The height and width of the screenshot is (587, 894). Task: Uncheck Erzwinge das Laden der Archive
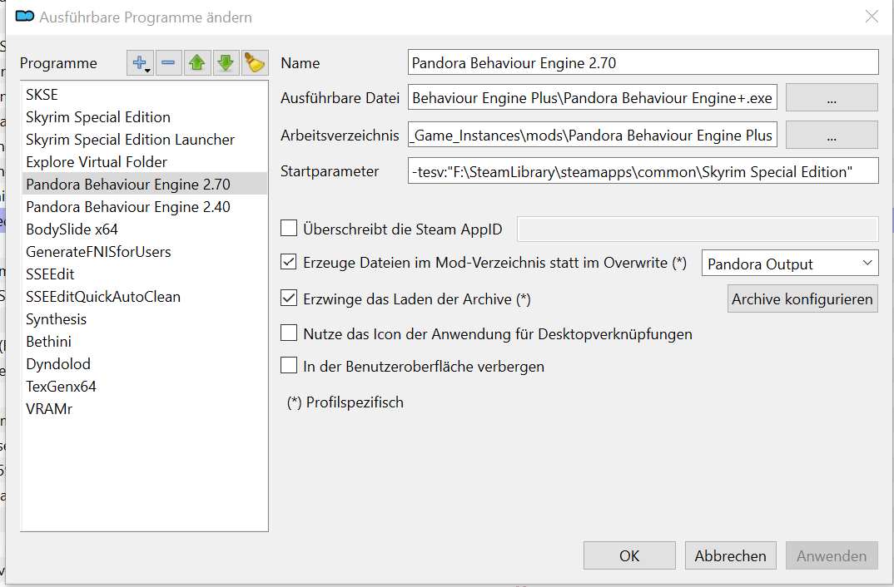pos(289,298)
